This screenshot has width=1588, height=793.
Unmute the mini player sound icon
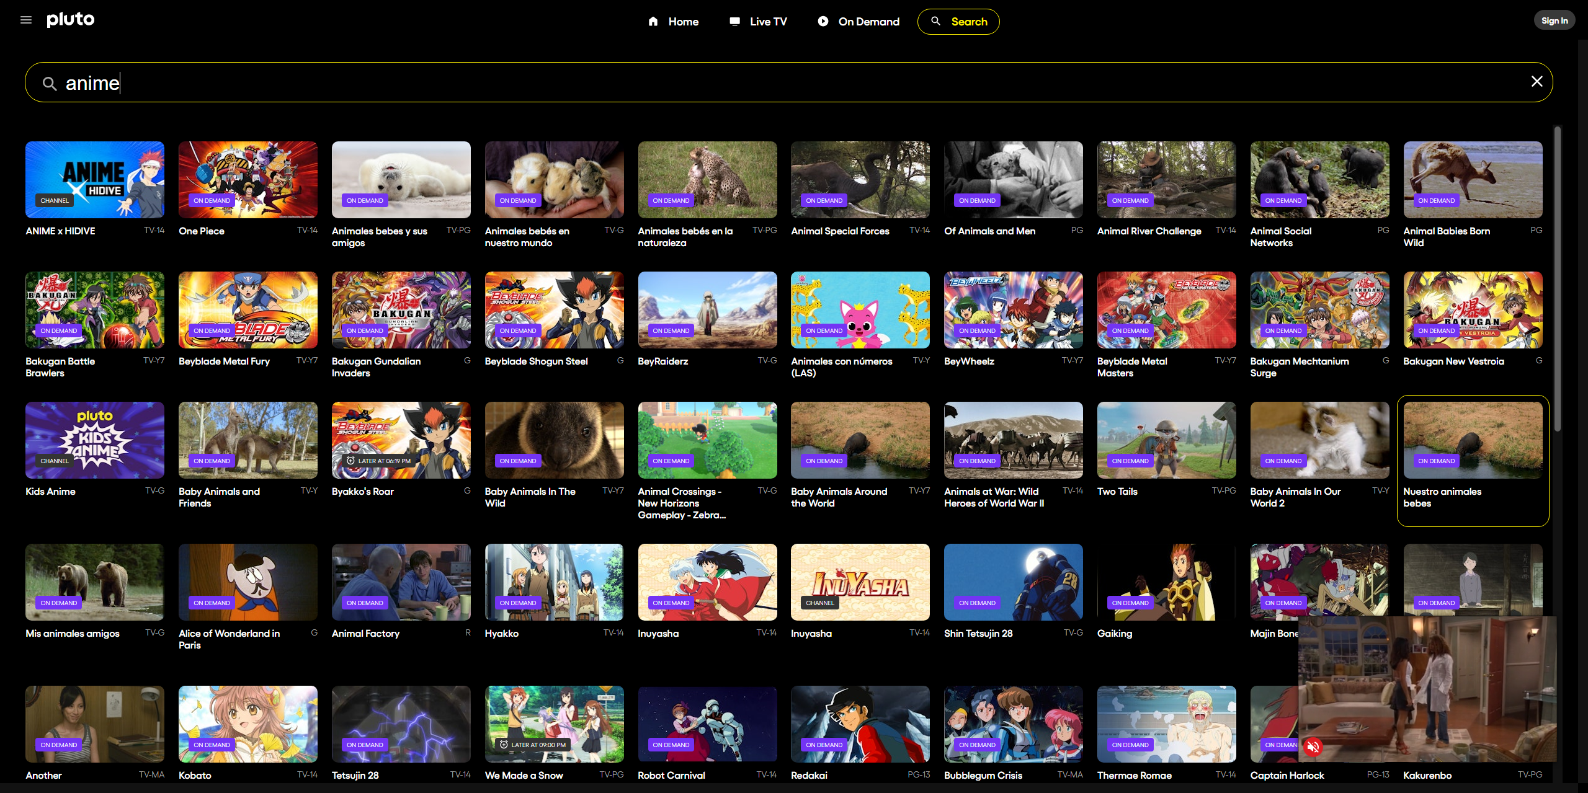point(1313,747)
